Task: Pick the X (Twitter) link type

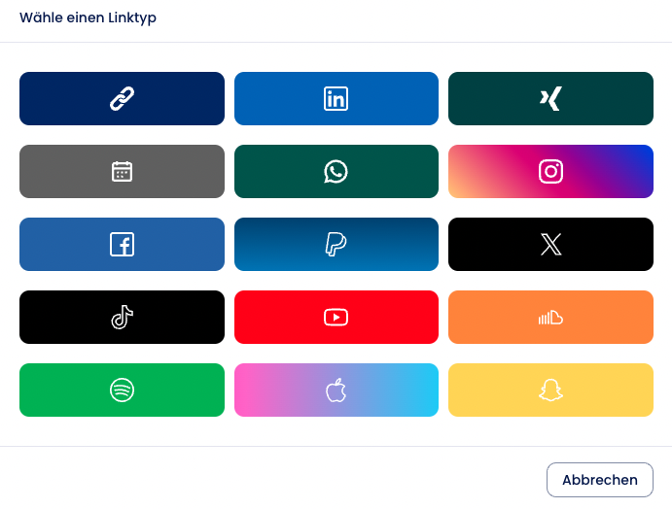Action: point(550,244)
